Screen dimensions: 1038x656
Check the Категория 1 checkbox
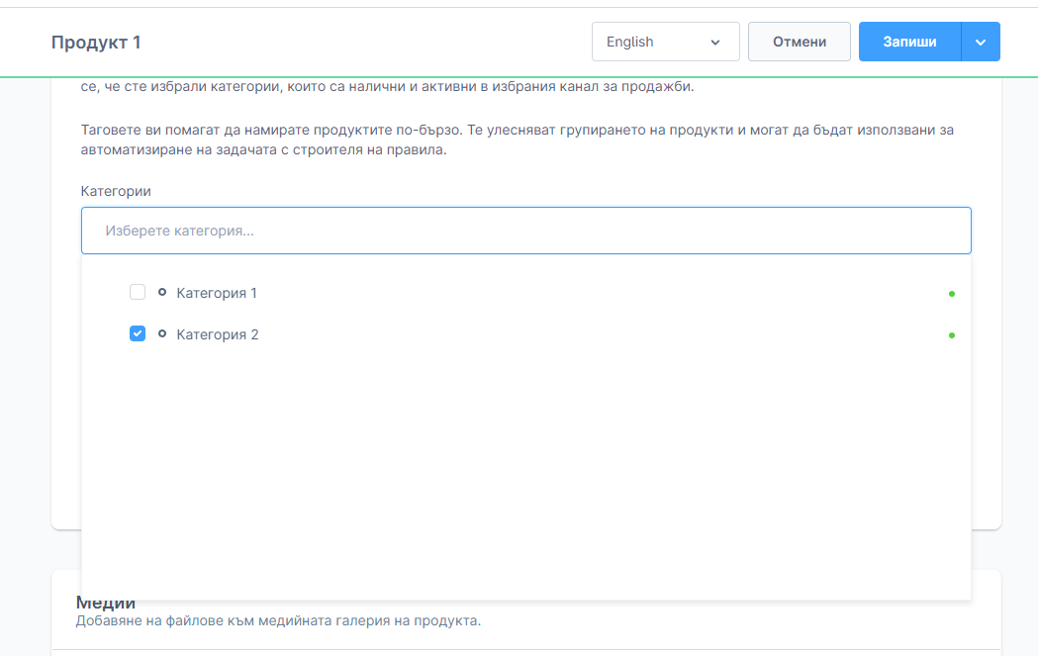tap(138, 293)
